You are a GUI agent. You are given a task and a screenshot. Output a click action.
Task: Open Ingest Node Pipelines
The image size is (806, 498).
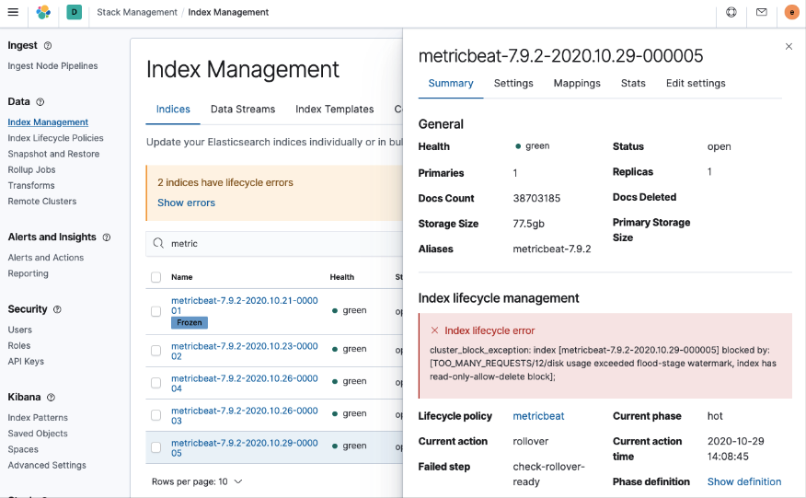click(x=52, y=66)
